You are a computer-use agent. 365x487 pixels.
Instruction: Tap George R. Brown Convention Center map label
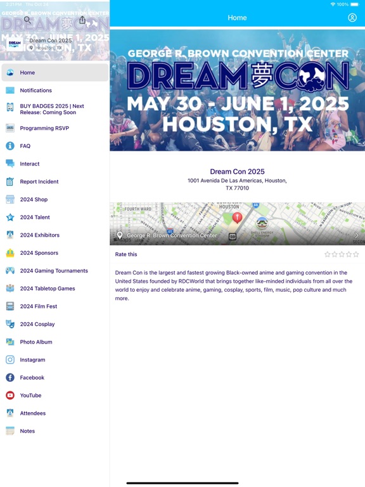tap(172, 235)
